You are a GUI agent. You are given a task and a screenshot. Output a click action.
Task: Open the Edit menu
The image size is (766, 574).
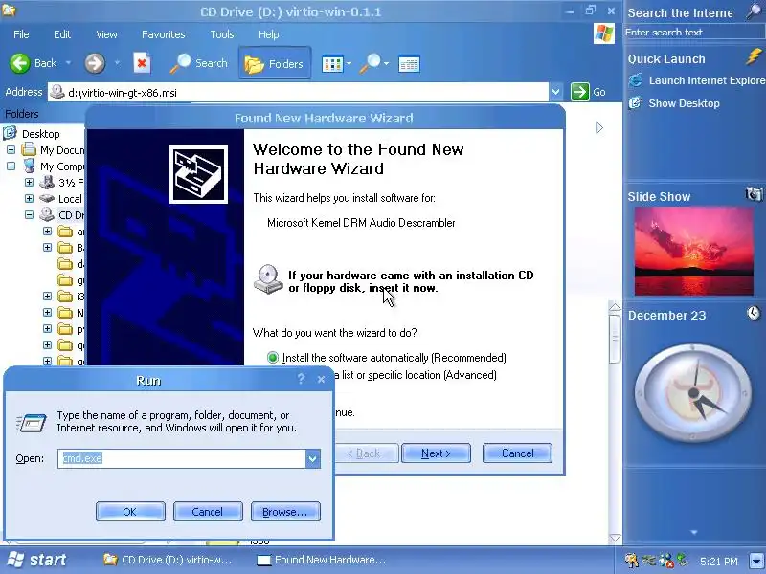pyautogui.click(x=62, y=34)
